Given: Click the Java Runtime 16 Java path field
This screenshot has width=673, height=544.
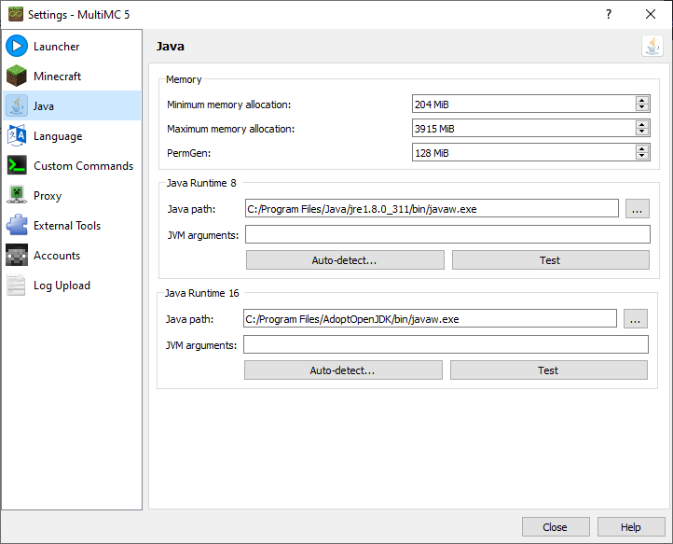Looking at the screenshot, I should point(430,319).
